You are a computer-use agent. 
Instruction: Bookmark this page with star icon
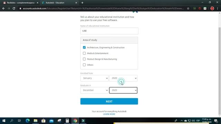(x=188, y=8)
